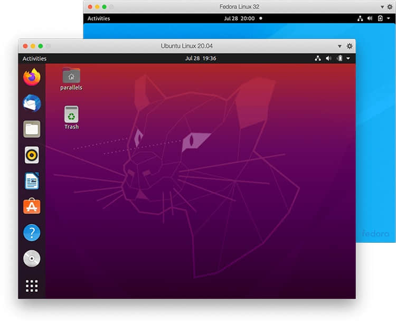Viewport: 396px width, 324px height.
Task: Click the volume icon in the Ubuntu top bar
Action: tap(328, 59)
